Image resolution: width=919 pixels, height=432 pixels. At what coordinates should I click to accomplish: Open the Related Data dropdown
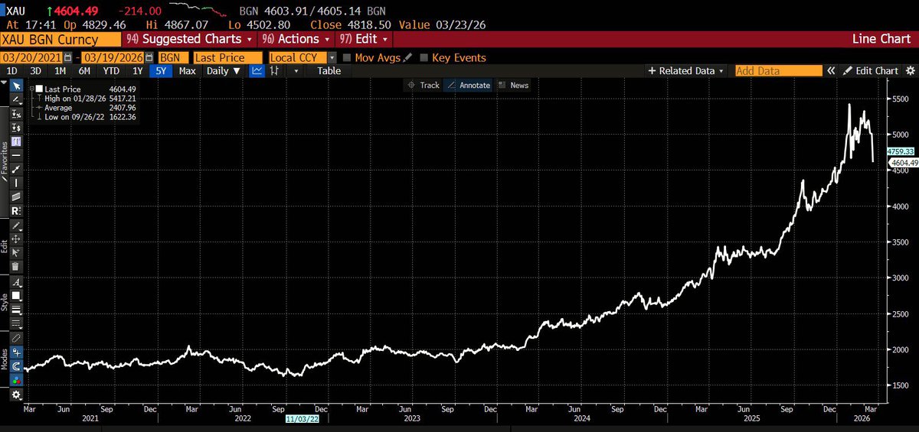(x=686, y=70)
